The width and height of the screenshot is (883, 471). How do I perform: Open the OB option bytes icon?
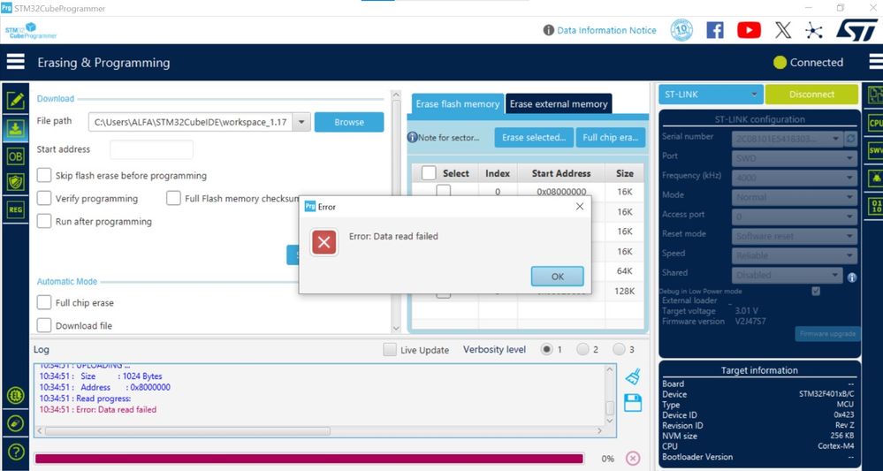[15, 156]
